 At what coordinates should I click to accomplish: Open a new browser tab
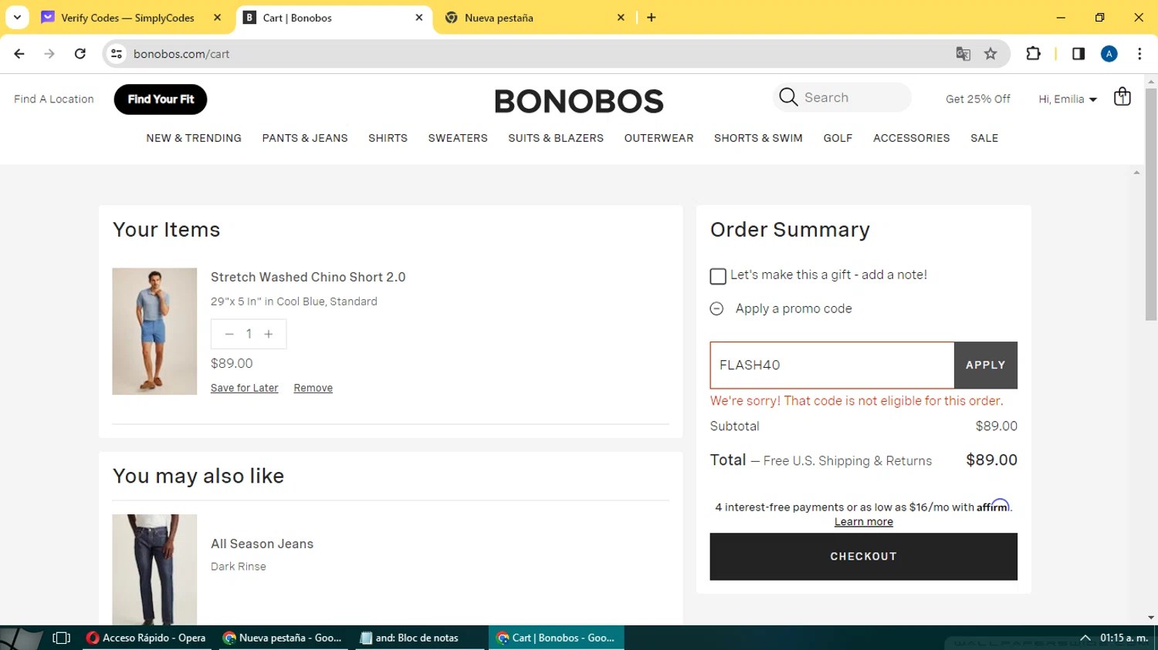coord(651,18)
